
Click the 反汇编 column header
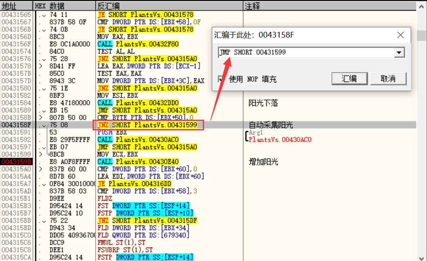point(169,6)
